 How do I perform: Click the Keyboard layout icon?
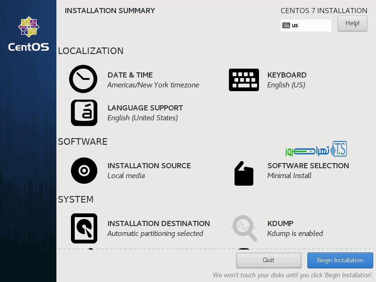243,79
